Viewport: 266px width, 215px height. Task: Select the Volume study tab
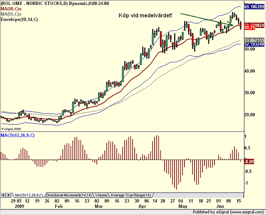(x=101, y=195)
